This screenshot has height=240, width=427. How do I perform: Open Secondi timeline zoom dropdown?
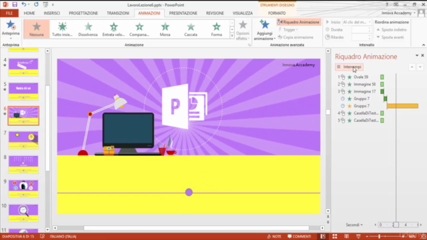coord(354,225)
